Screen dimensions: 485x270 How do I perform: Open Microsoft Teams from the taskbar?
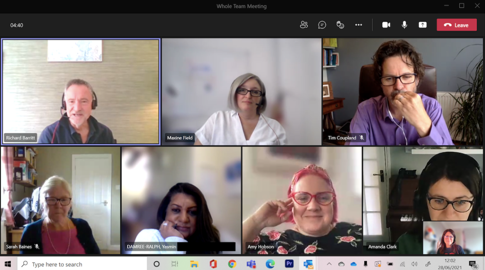pyautogui.click(x=251, y=264)
